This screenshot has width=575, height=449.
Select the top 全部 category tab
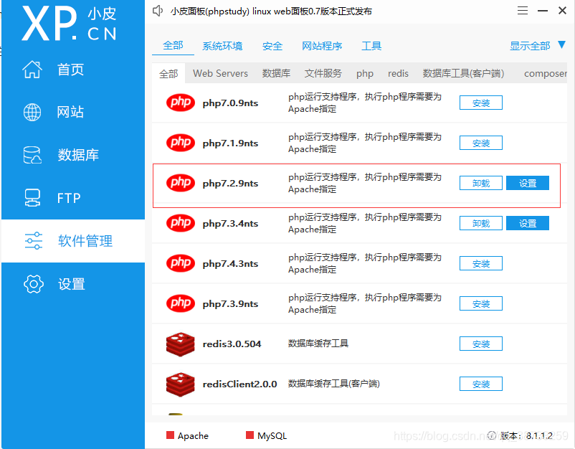173,45
